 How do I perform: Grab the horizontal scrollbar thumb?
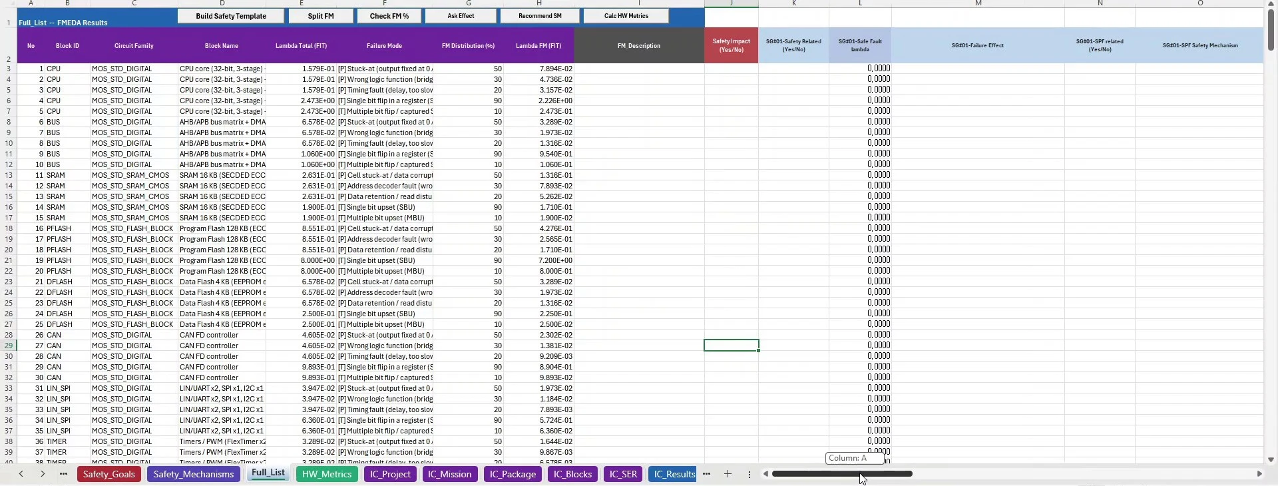(842, 474)
